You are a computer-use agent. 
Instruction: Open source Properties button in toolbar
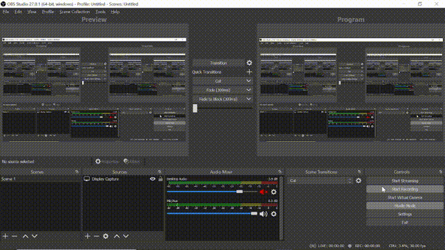pyautogui.click(x=107, y=162)
